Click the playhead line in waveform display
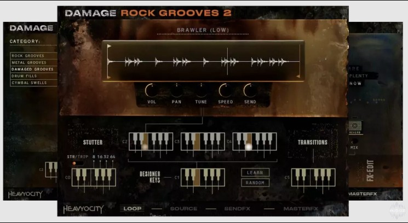The height and width of the screenshot is (223, 408). [227, 61]
